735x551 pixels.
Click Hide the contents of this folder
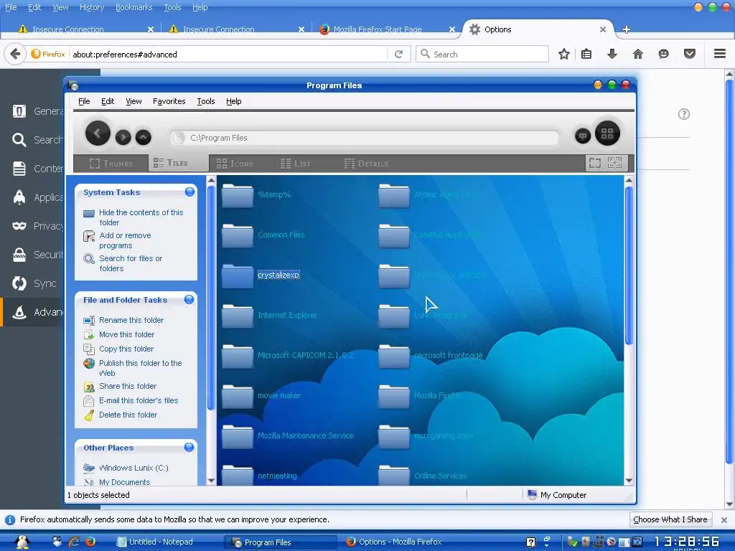point(141,217)
